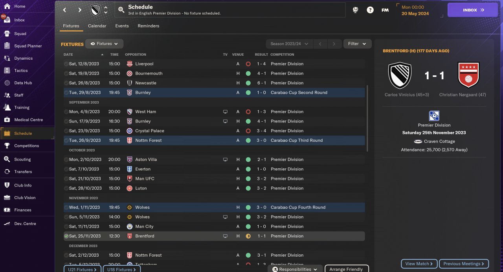Click the help question mark icon

370,10
